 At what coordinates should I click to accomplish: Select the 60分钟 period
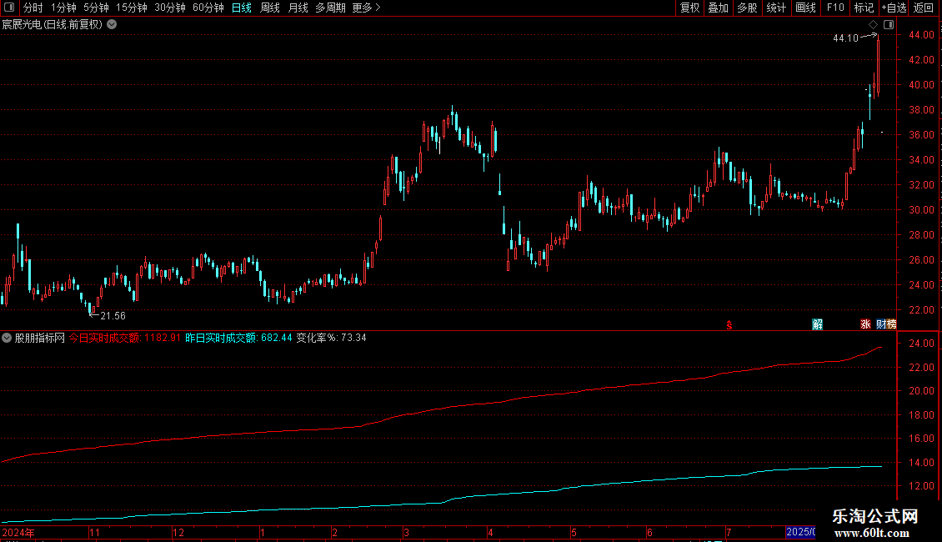tap(208, 8)
